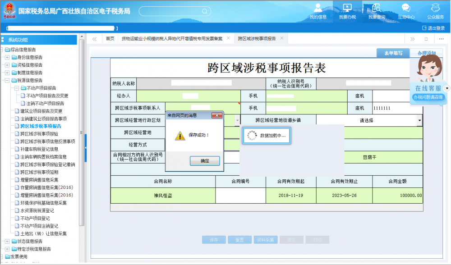Collapse the 税源信息报告 tree node
This screenshot has width=451, height=265.
coord(7,81)
